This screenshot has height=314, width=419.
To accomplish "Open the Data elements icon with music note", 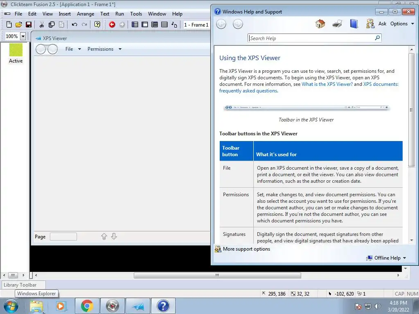I will click(x=174, y=25).
